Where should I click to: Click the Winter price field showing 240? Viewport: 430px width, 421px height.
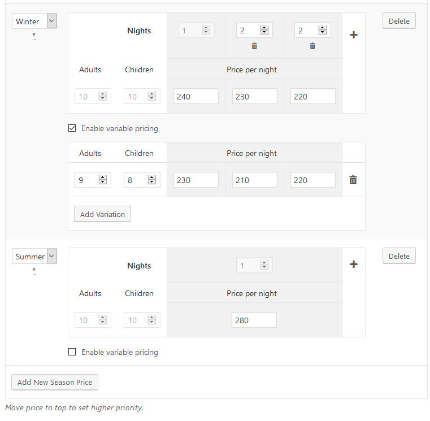(196, 97)
